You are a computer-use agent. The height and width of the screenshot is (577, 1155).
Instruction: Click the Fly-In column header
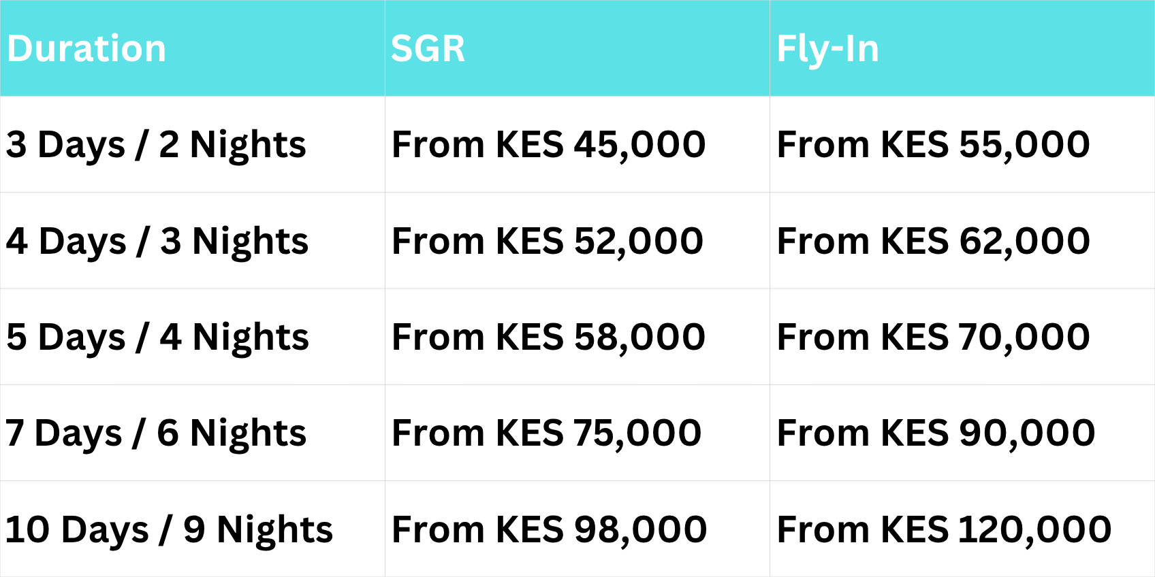coord(827,49)
